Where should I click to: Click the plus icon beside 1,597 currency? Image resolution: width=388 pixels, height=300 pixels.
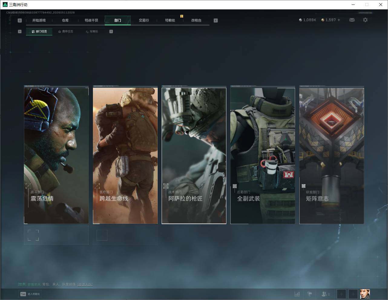click(339, 20)
